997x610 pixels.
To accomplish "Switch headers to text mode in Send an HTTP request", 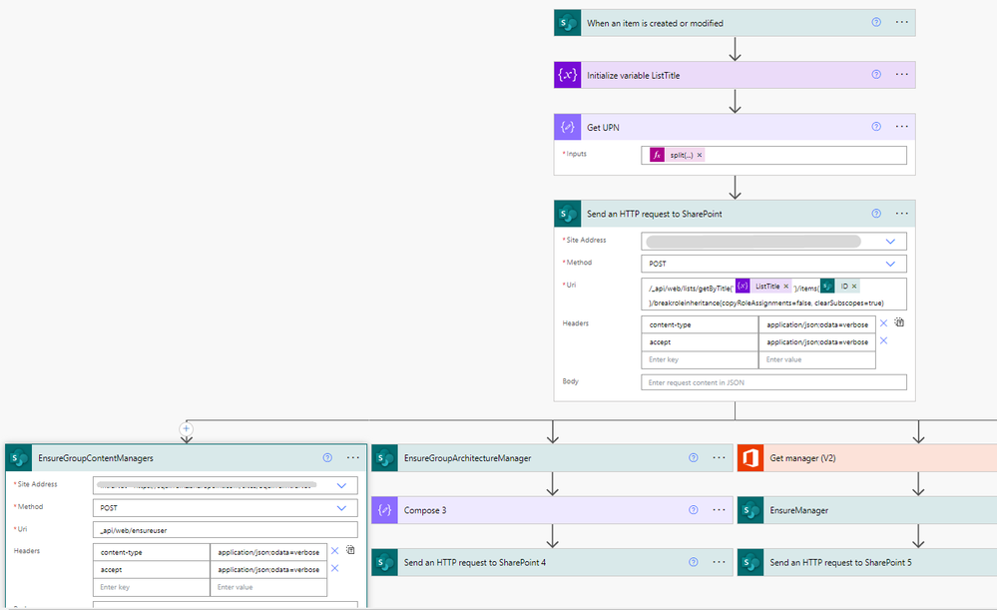I will click(899, 322).
